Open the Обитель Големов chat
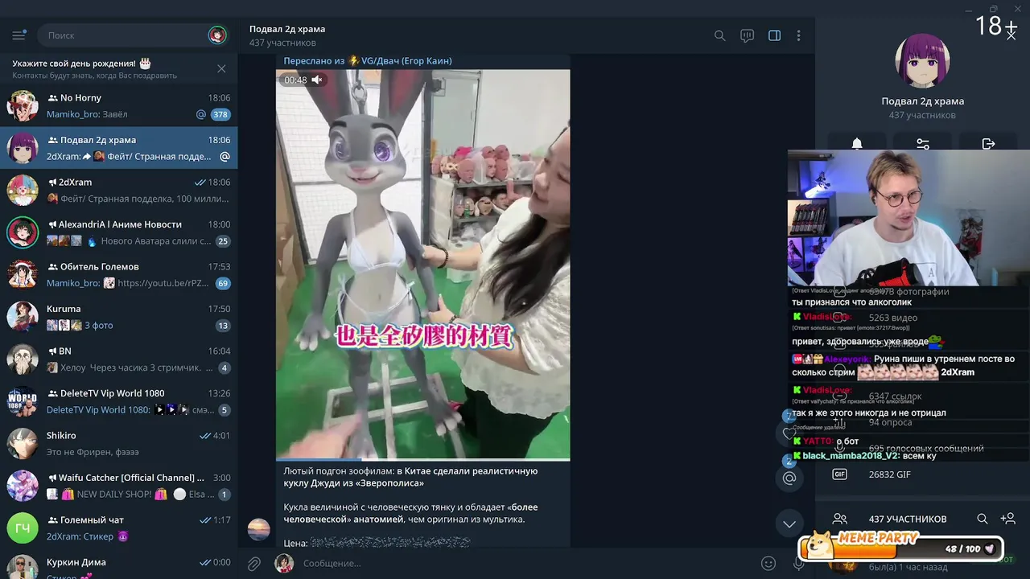 pyautogui.click(x=118, y=274)
